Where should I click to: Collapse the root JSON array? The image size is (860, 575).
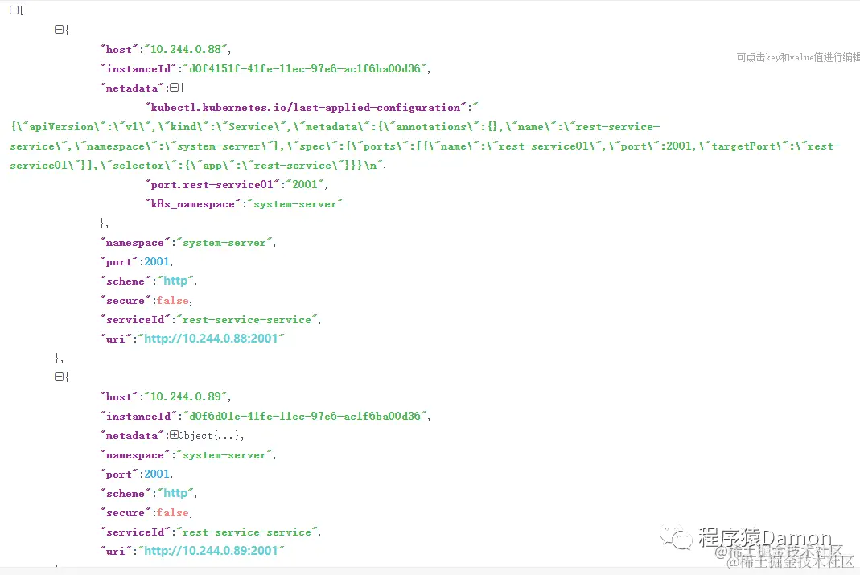click(x=14, y=10)
